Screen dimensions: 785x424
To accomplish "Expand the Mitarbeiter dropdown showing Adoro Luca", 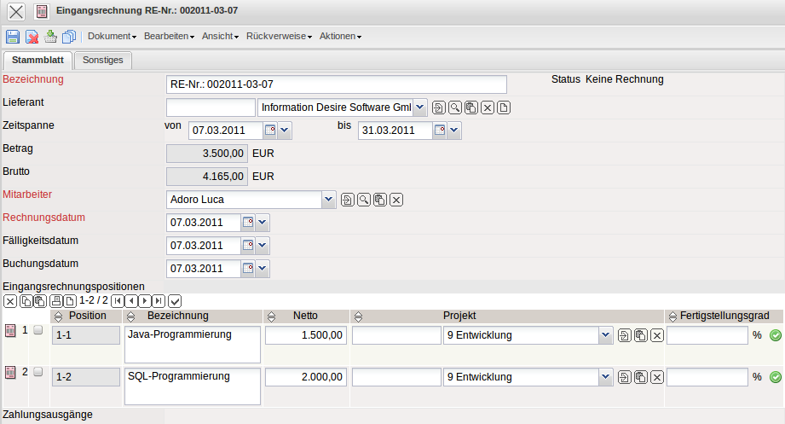I will (x=329, y=200).
